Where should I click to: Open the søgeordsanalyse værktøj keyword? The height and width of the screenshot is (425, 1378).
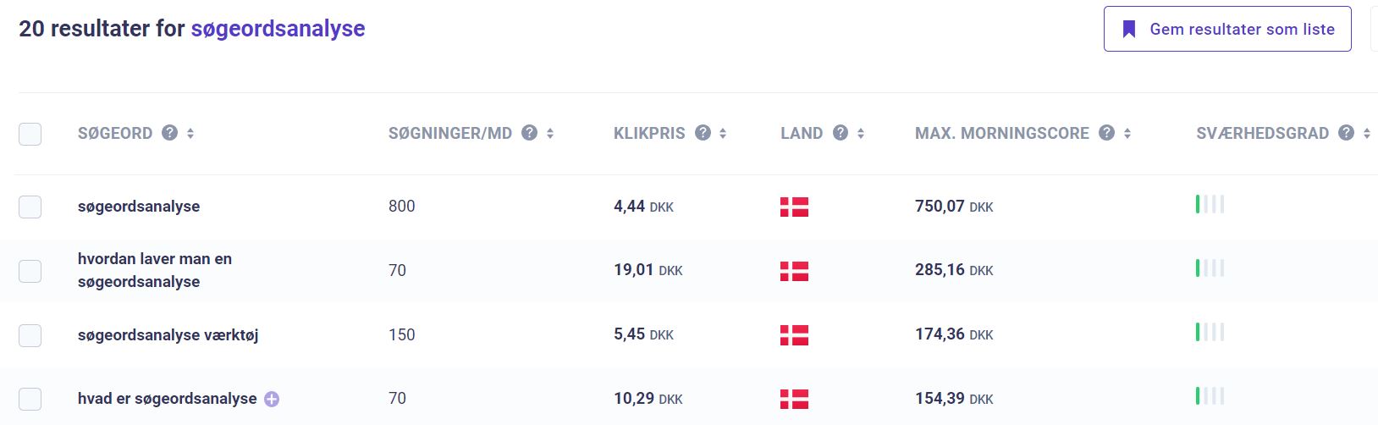coord(168,335)
